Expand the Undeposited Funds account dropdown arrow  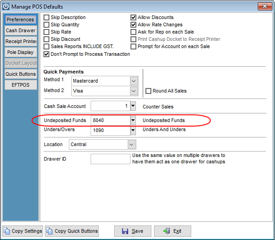click(133, 120)
